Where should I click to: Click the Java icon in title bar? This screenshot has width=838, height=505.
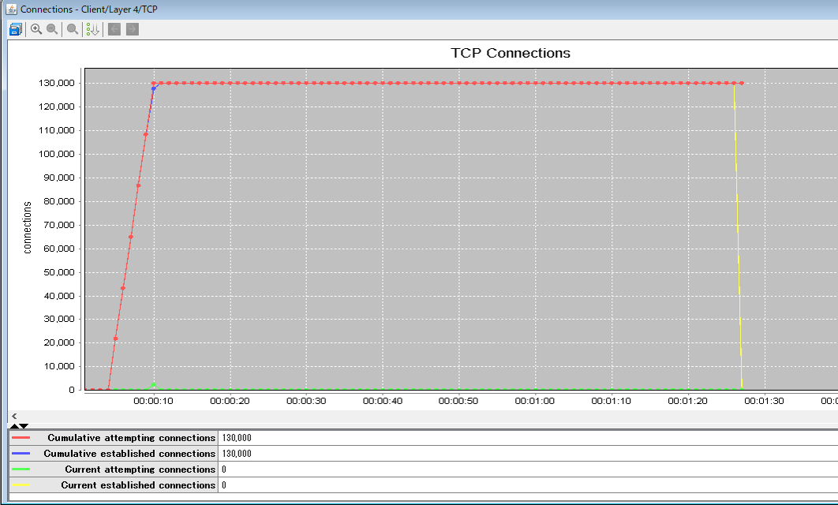tap(10, 9)
